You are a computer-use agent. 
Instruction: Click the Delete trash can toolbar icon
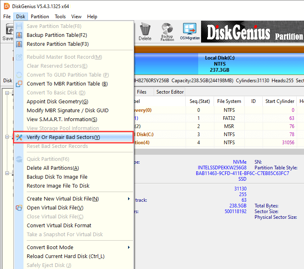[x=145, y=31]
